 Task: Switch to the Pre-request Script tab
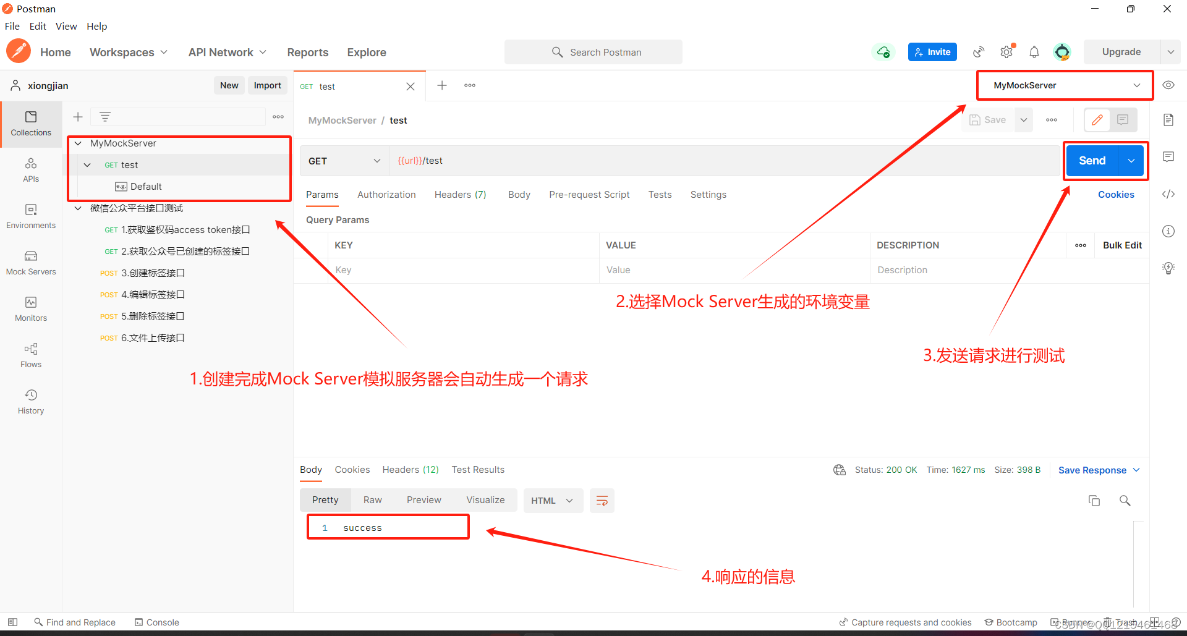(589, 194)
